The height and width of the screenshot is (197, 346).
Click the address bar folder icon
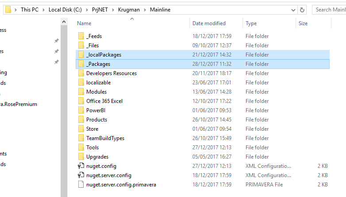point(8,9)
